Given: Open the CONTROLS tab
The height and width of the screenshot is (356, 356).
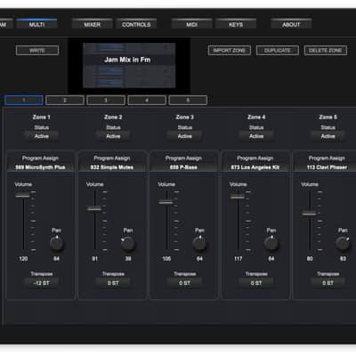Looking at the screenshot, I should [136, 24].
